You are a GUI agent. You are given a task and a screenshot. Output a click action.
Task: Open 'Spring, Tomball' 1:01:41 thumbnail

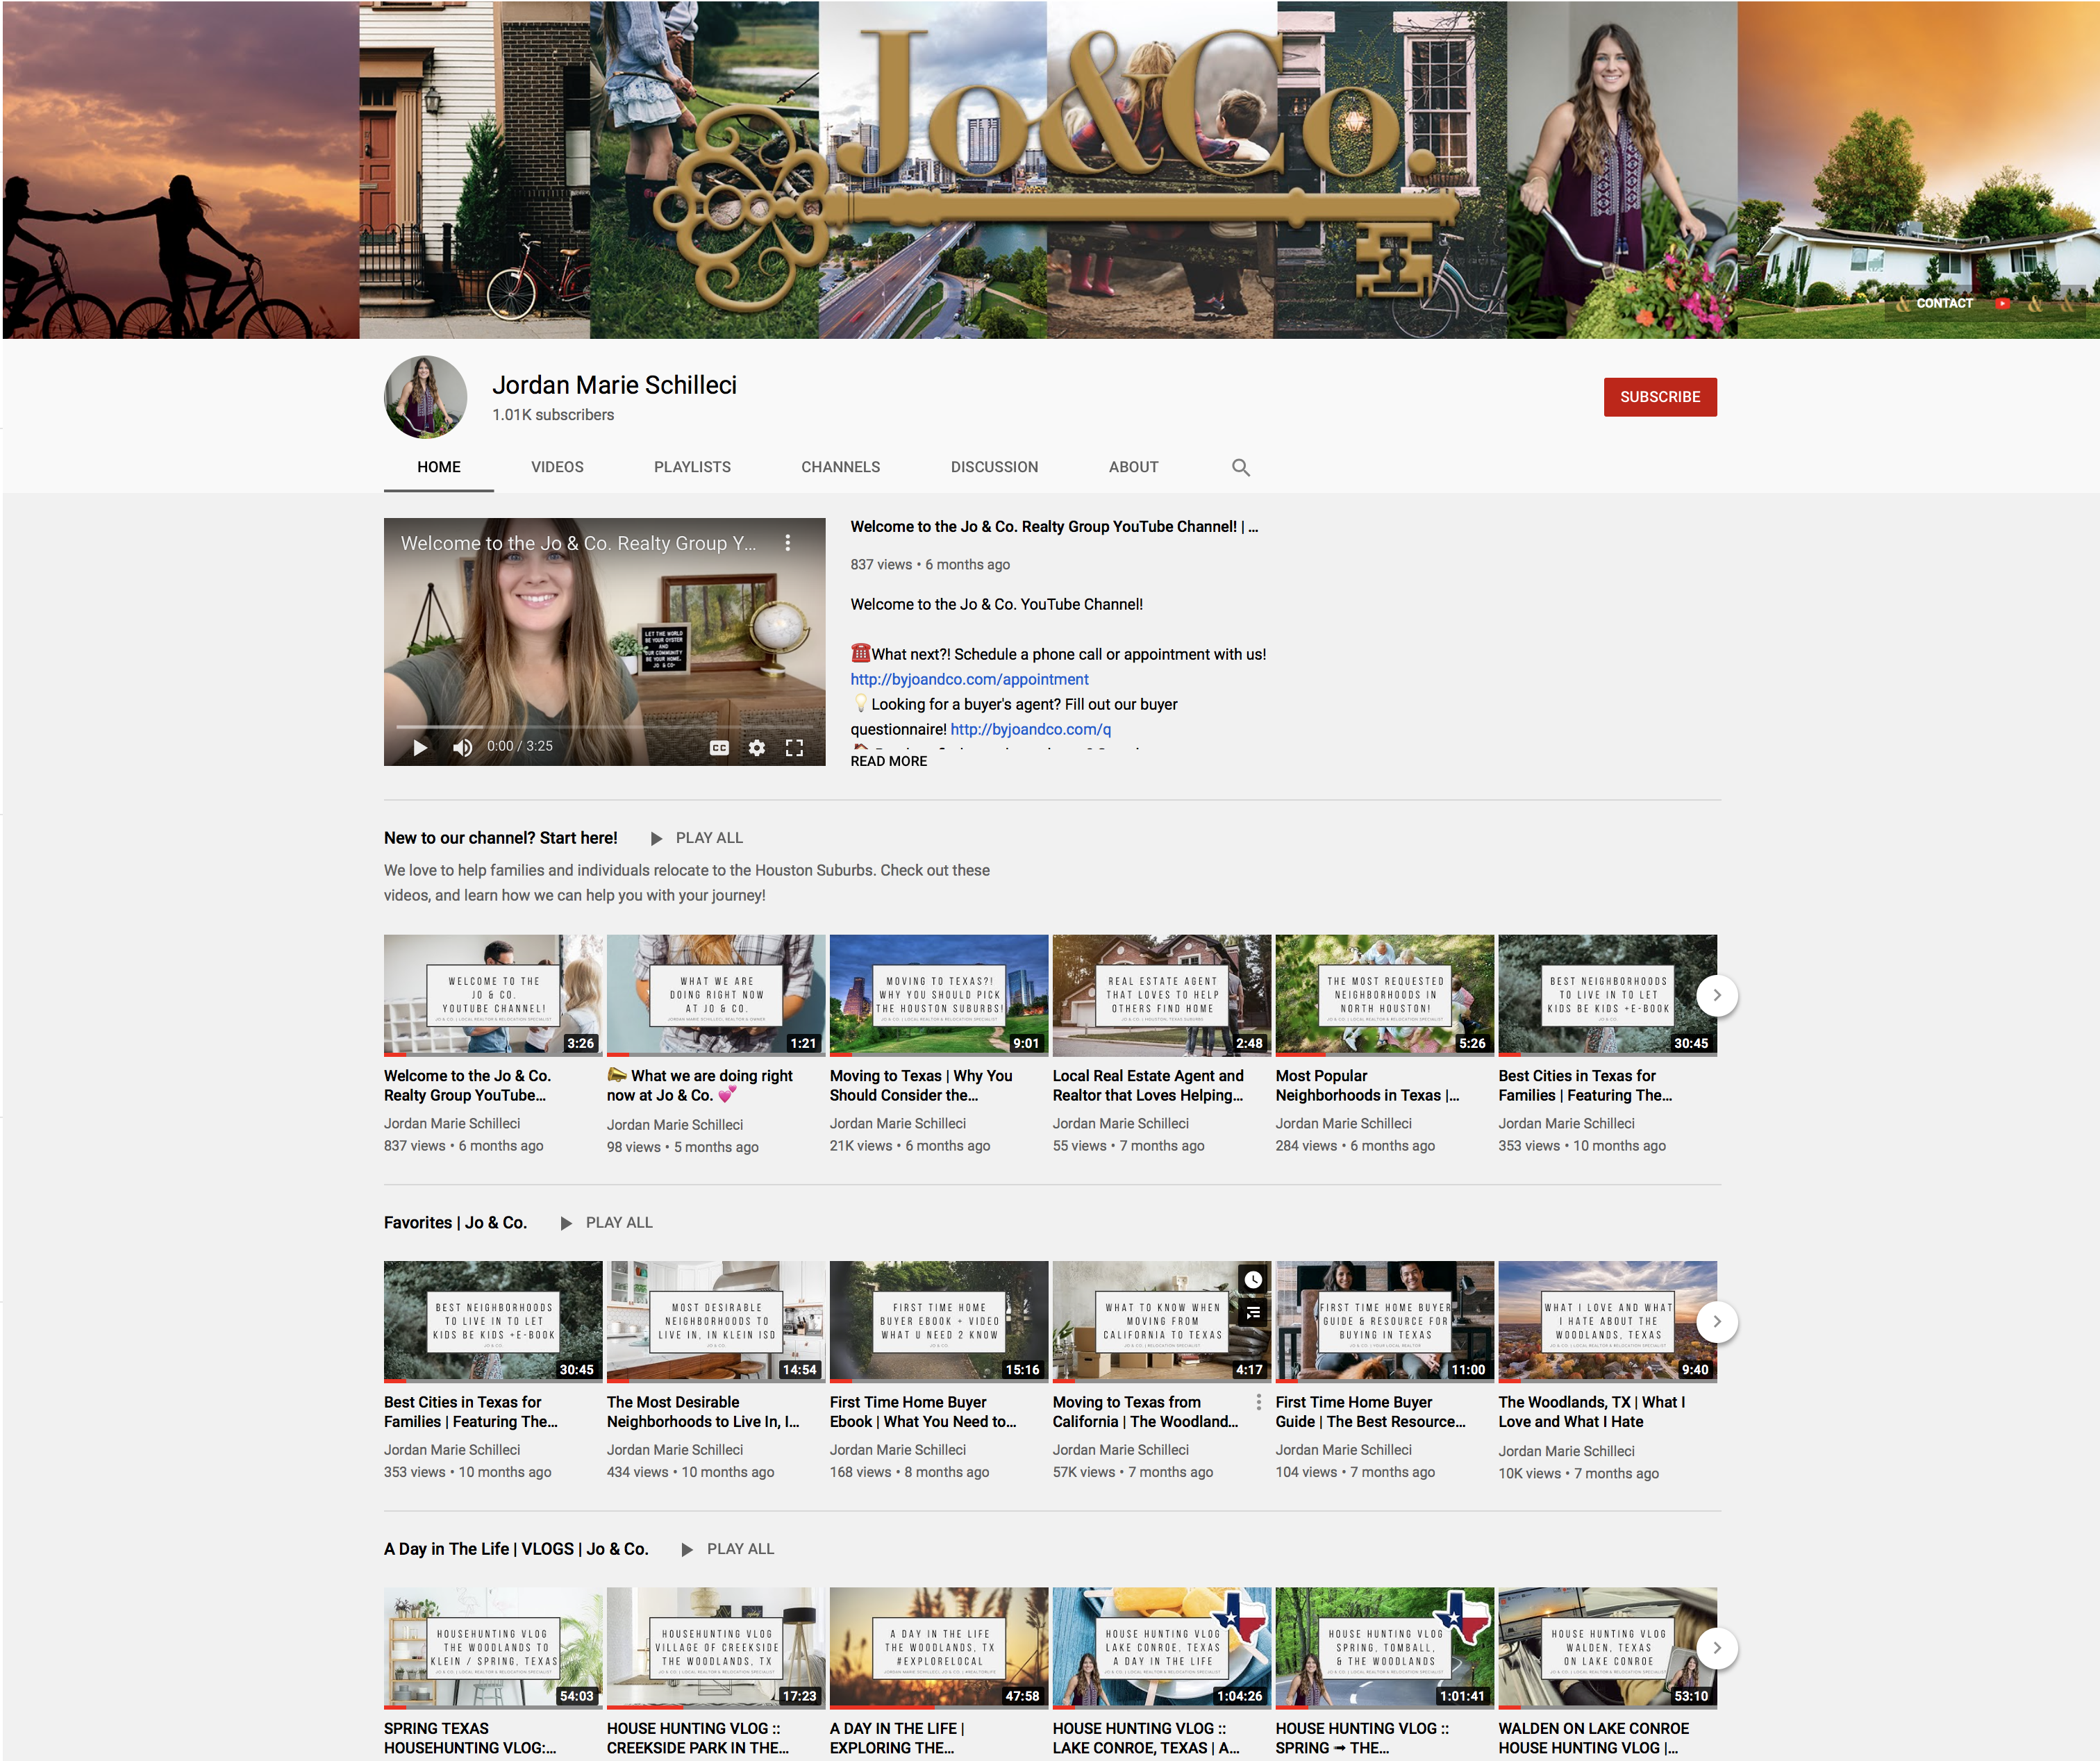[1385, 1647]
